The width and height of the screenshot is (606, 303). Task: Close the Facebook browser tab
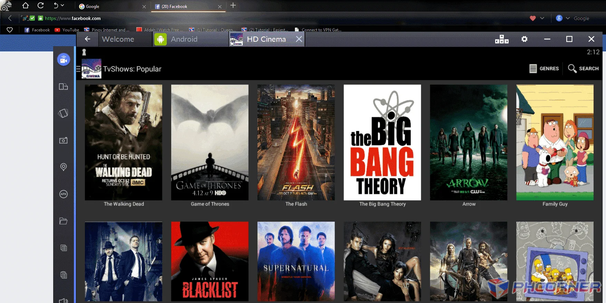(x=220, y=7)
